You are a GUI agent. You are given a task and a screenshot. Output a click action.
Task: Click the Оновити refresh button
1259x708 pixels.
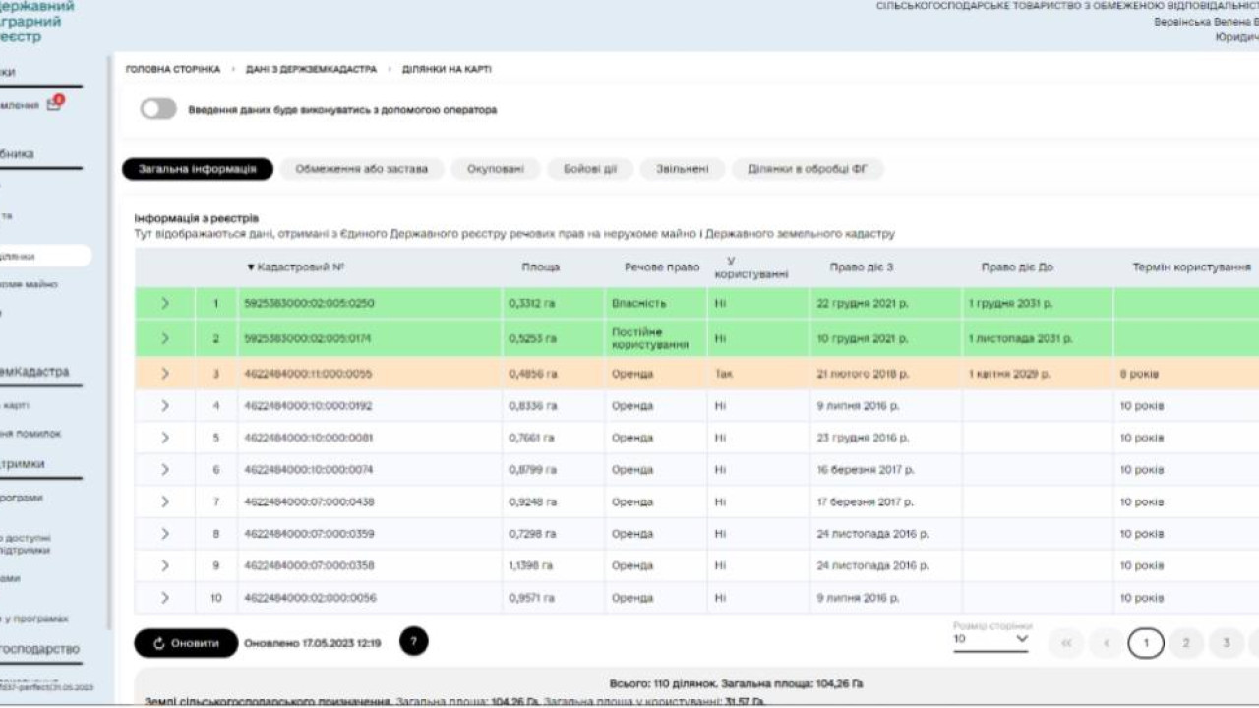point(186,643)
